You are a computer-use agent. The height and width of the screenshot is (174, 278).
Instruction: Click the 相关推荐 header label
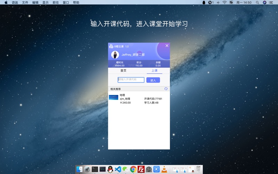[x=115, y=89]
